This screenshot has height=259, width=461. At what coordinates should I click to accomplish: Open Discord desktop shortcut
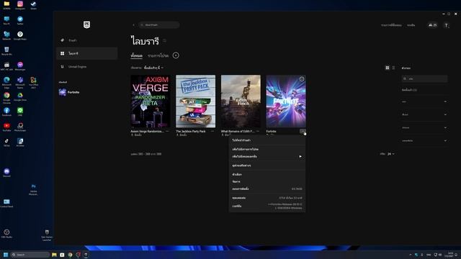tap(6, 173)
